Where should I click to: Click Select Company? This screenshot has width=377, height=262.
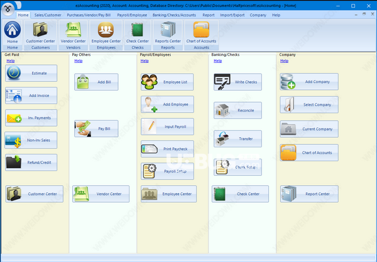pyautogui.click(x=309, y=105)
